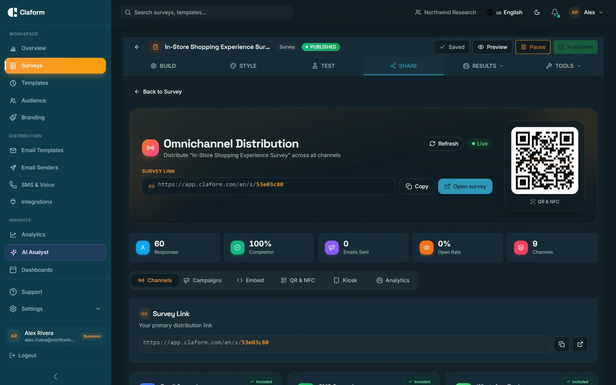
Task: Click the Claform logo icon
Action: tap(12, 12)
